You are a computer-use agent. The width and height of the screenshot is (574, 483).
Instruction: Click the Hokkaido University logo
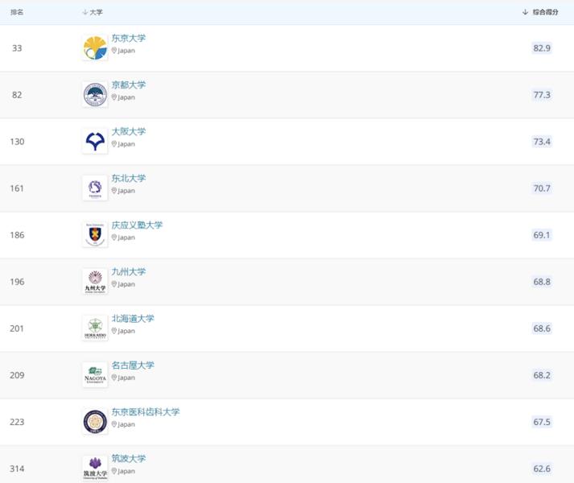tap(95, 328)
